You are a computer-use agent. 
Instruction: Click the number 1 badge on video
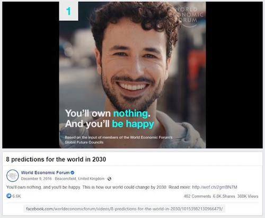pyautogui.click(x=69, y=11)
